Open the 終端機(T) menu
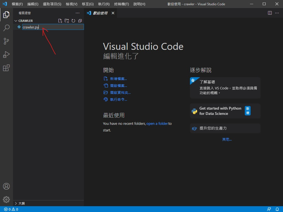This screenshot has width=283, height=212. (x=122, y=4)
